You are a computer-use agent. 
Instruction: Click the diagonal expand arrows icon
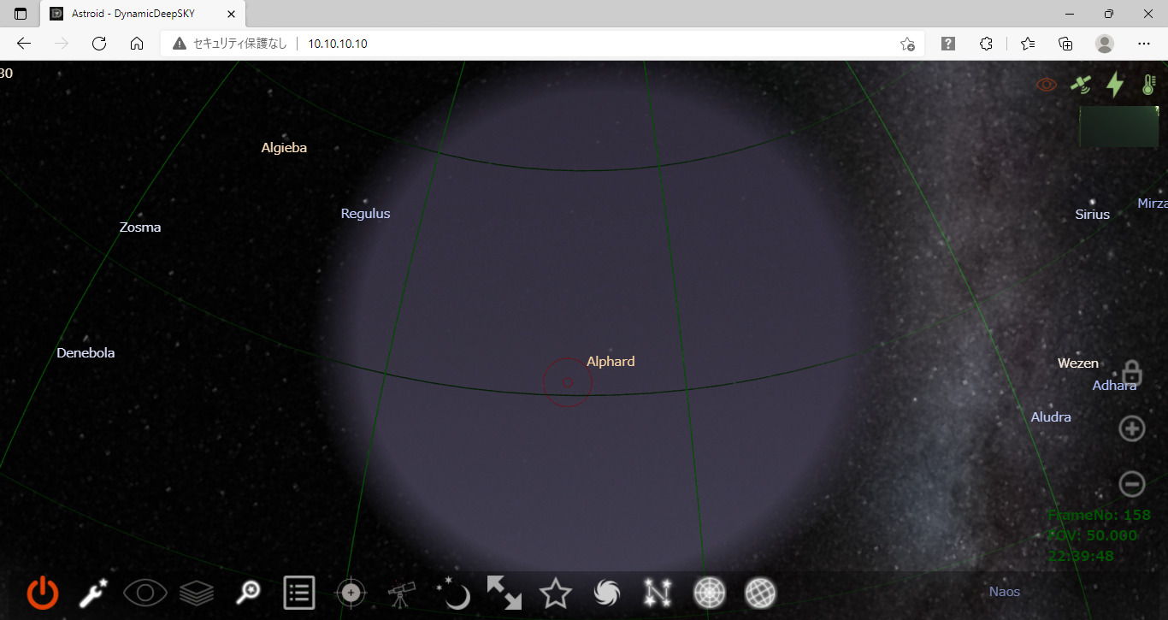point(504,592)
